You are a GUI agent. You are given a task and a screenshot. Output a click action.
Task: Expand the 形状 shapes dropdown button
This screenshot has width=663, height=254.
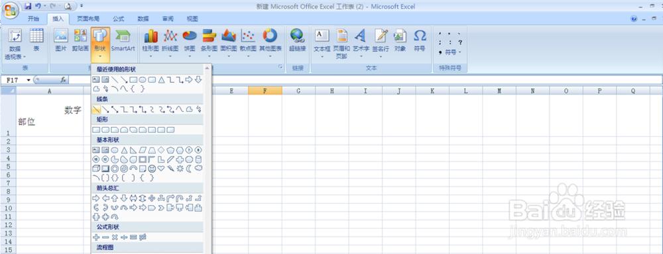(100, 56)
